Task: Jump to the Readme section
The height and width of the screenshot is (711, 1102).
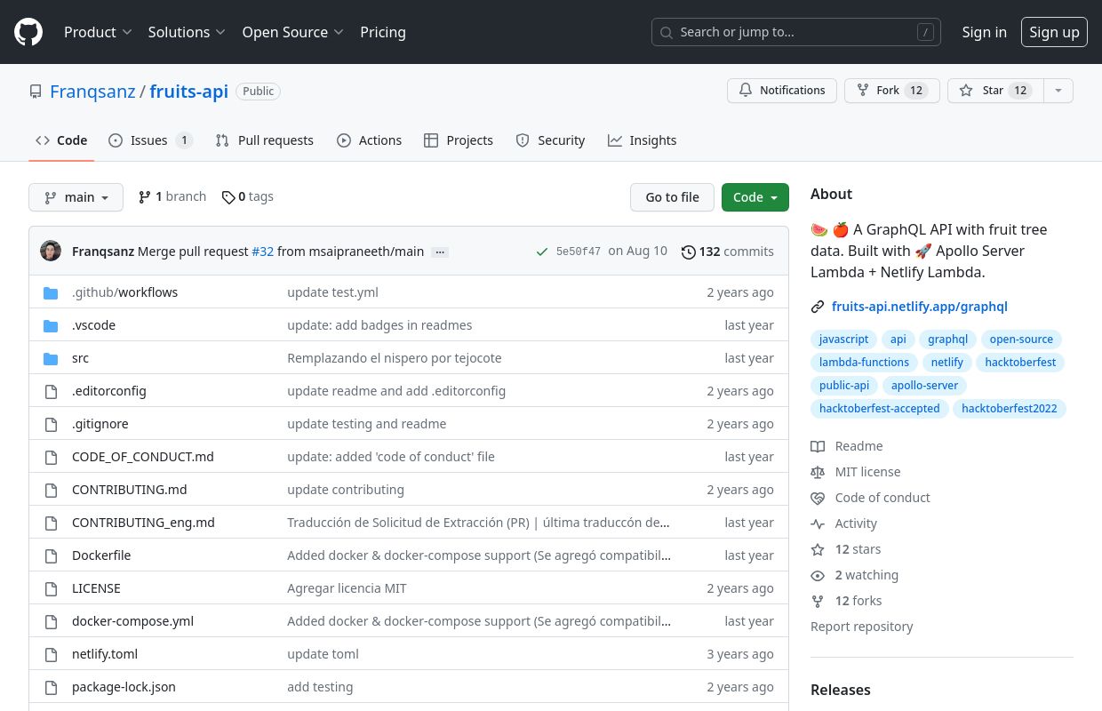Action: pos(847,446)
